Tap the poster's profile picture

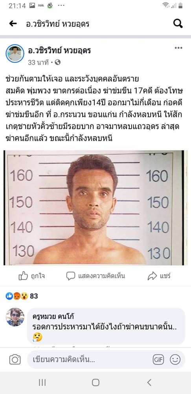tap(15, 53)
